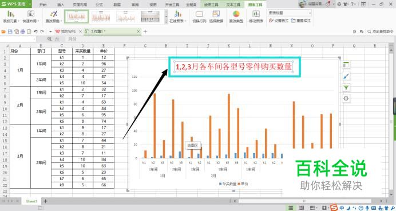Click the Reset Style (重置样式) button
Screen dimensions: 396x211
[x=301, y=21]
